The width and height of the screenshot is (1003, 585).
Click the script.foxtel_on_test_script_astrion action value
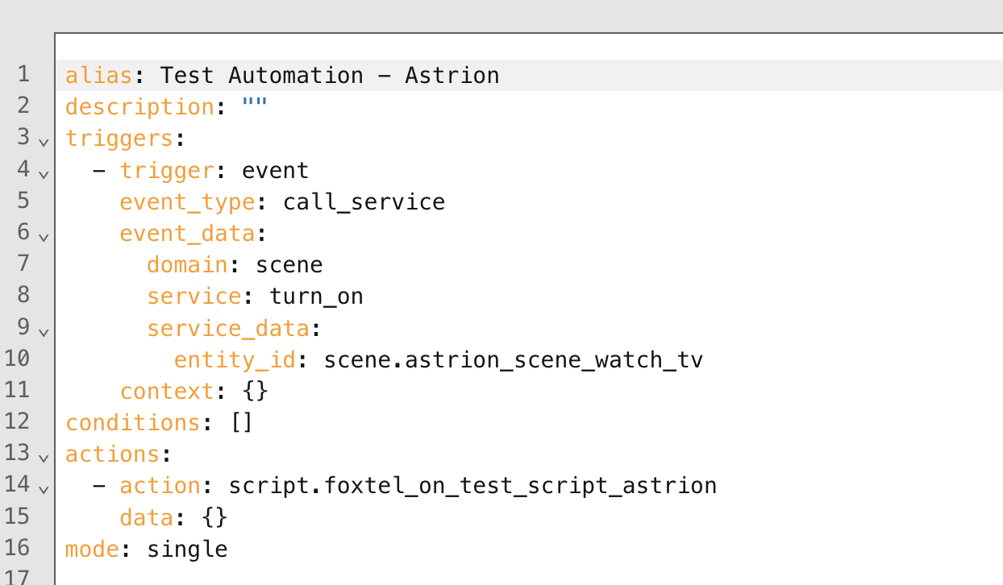[472, 486]
